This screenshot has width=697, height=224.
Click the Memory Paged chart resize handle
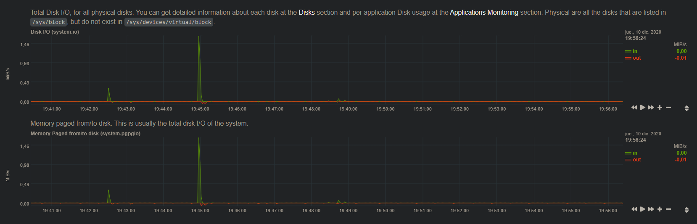tap(686, 210)
